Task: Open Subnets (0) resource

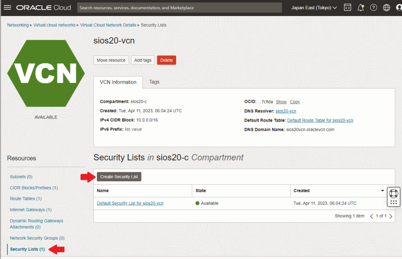Action: [21, 177]
